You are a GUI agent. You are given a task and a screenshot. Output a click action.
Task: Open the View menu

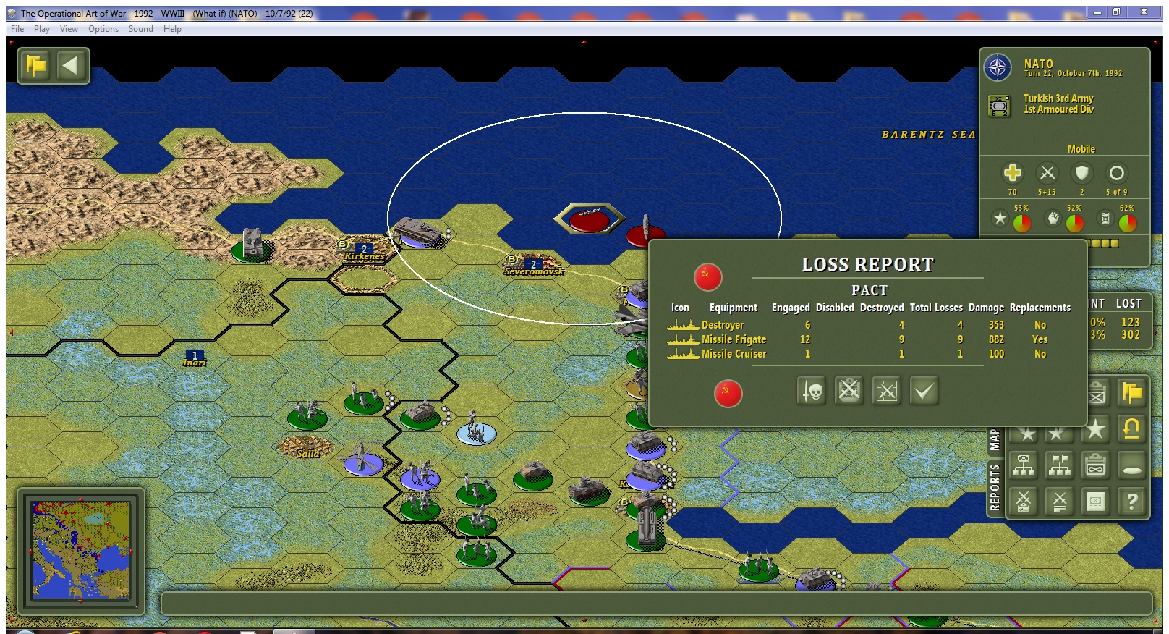click(69, 29)
